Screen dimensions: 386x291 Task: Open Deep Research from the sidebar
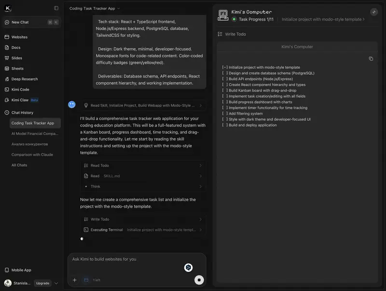[x=24, y=79]
